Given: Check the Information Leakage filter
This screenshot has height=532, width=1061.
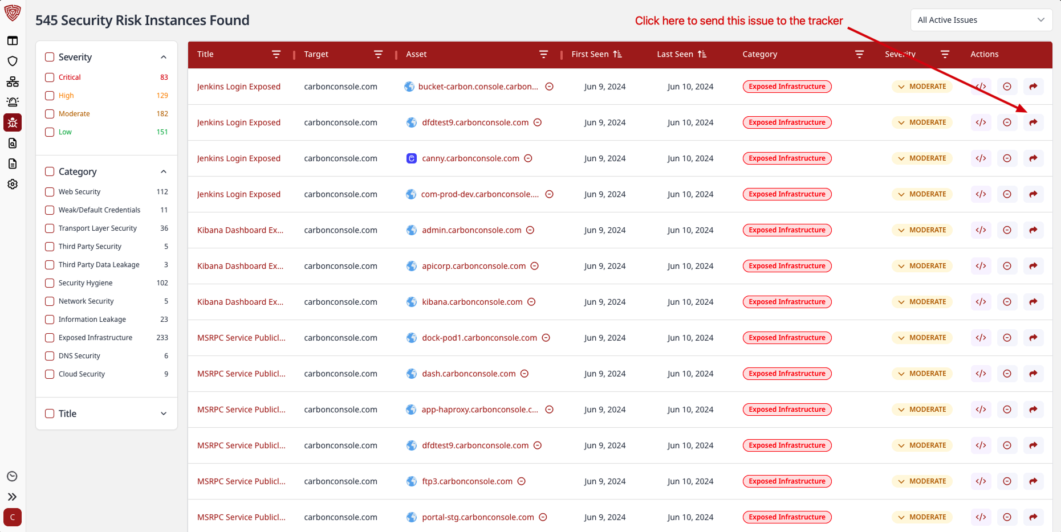Looking at the screenshot, I should [x=50, y=320].
